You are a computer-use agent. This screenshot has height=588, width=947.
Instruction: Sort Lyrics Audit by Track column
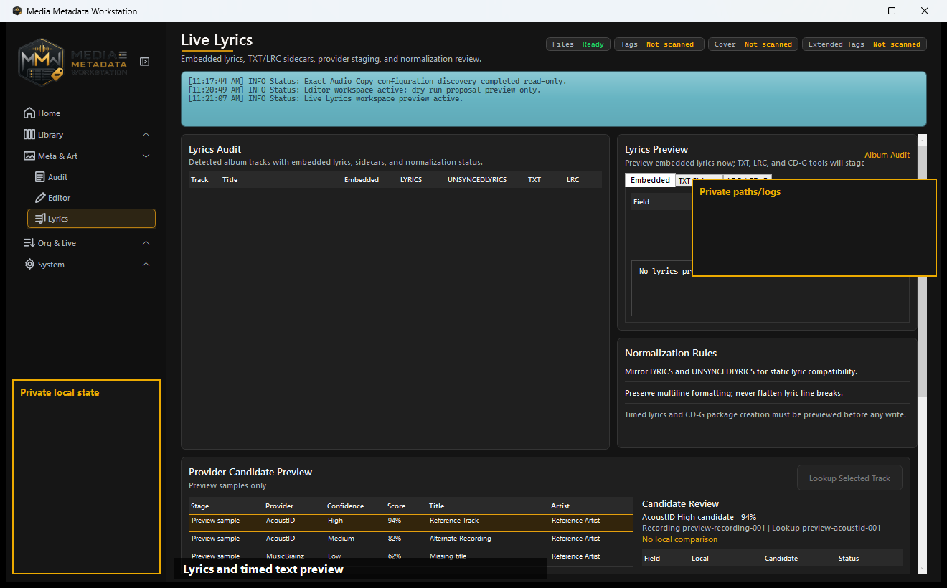pyautogui.click(x=199, y=180)
